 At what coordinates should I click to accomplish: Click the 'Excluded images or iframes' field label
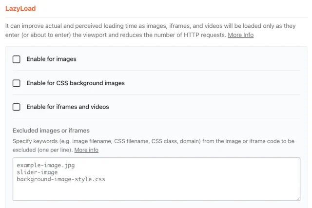[51, 131]
